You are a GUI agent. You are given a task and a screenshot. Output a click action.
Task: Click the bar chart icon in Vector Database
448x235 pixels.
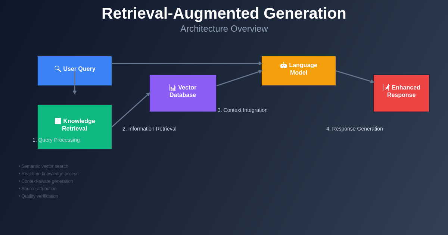(172, 88)
